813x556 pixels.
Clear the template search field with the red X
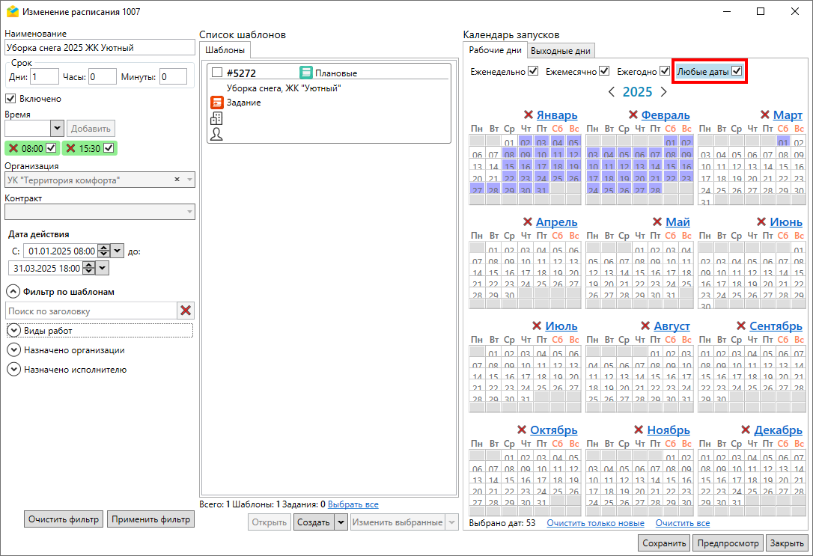[x=186, y=311]
